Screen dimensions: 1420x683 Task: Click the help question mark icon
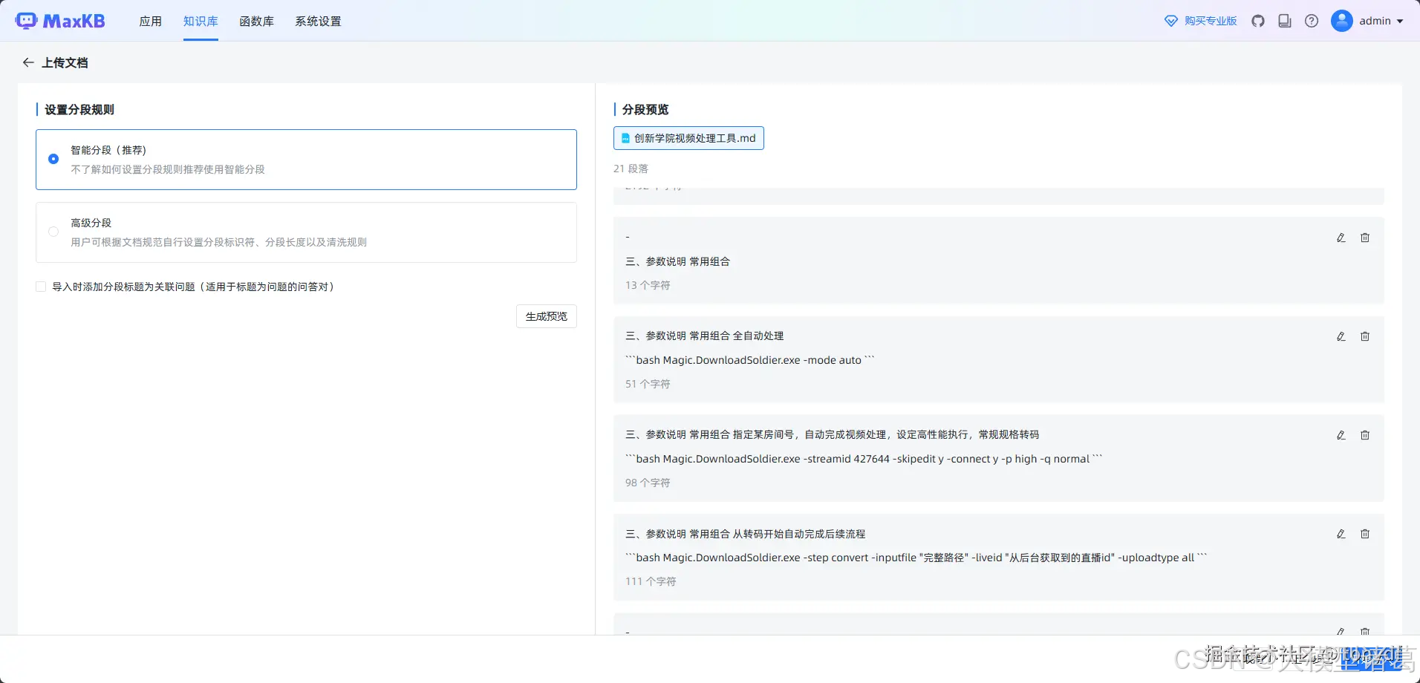pos(1312,21)
